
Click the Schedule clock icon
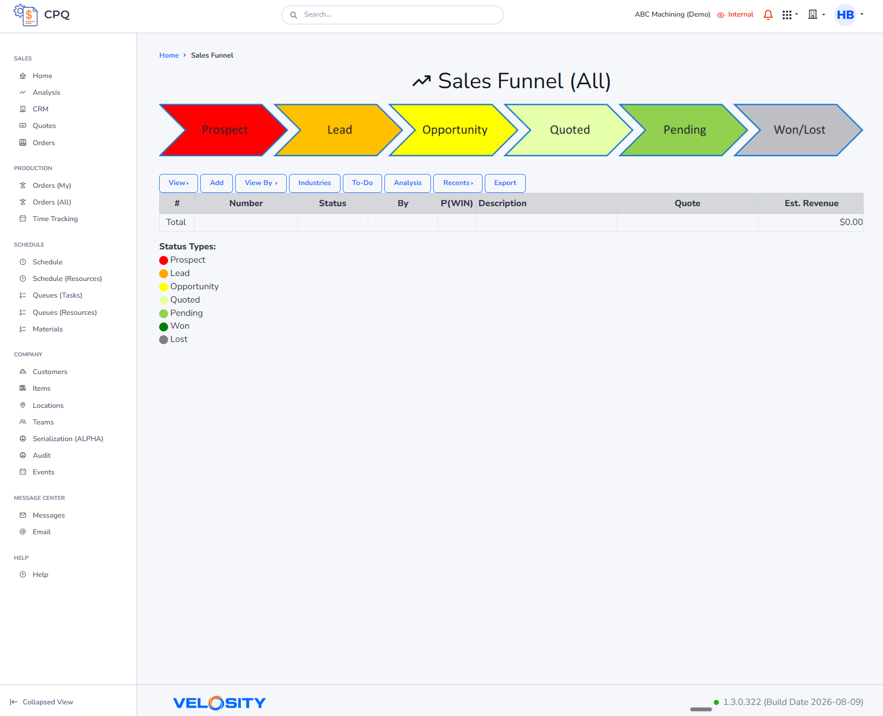[x=23, y=262]
